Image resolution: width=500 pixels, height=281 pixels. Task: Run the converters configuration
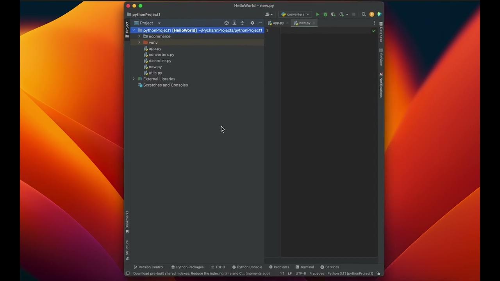click(x=317, y=14)
